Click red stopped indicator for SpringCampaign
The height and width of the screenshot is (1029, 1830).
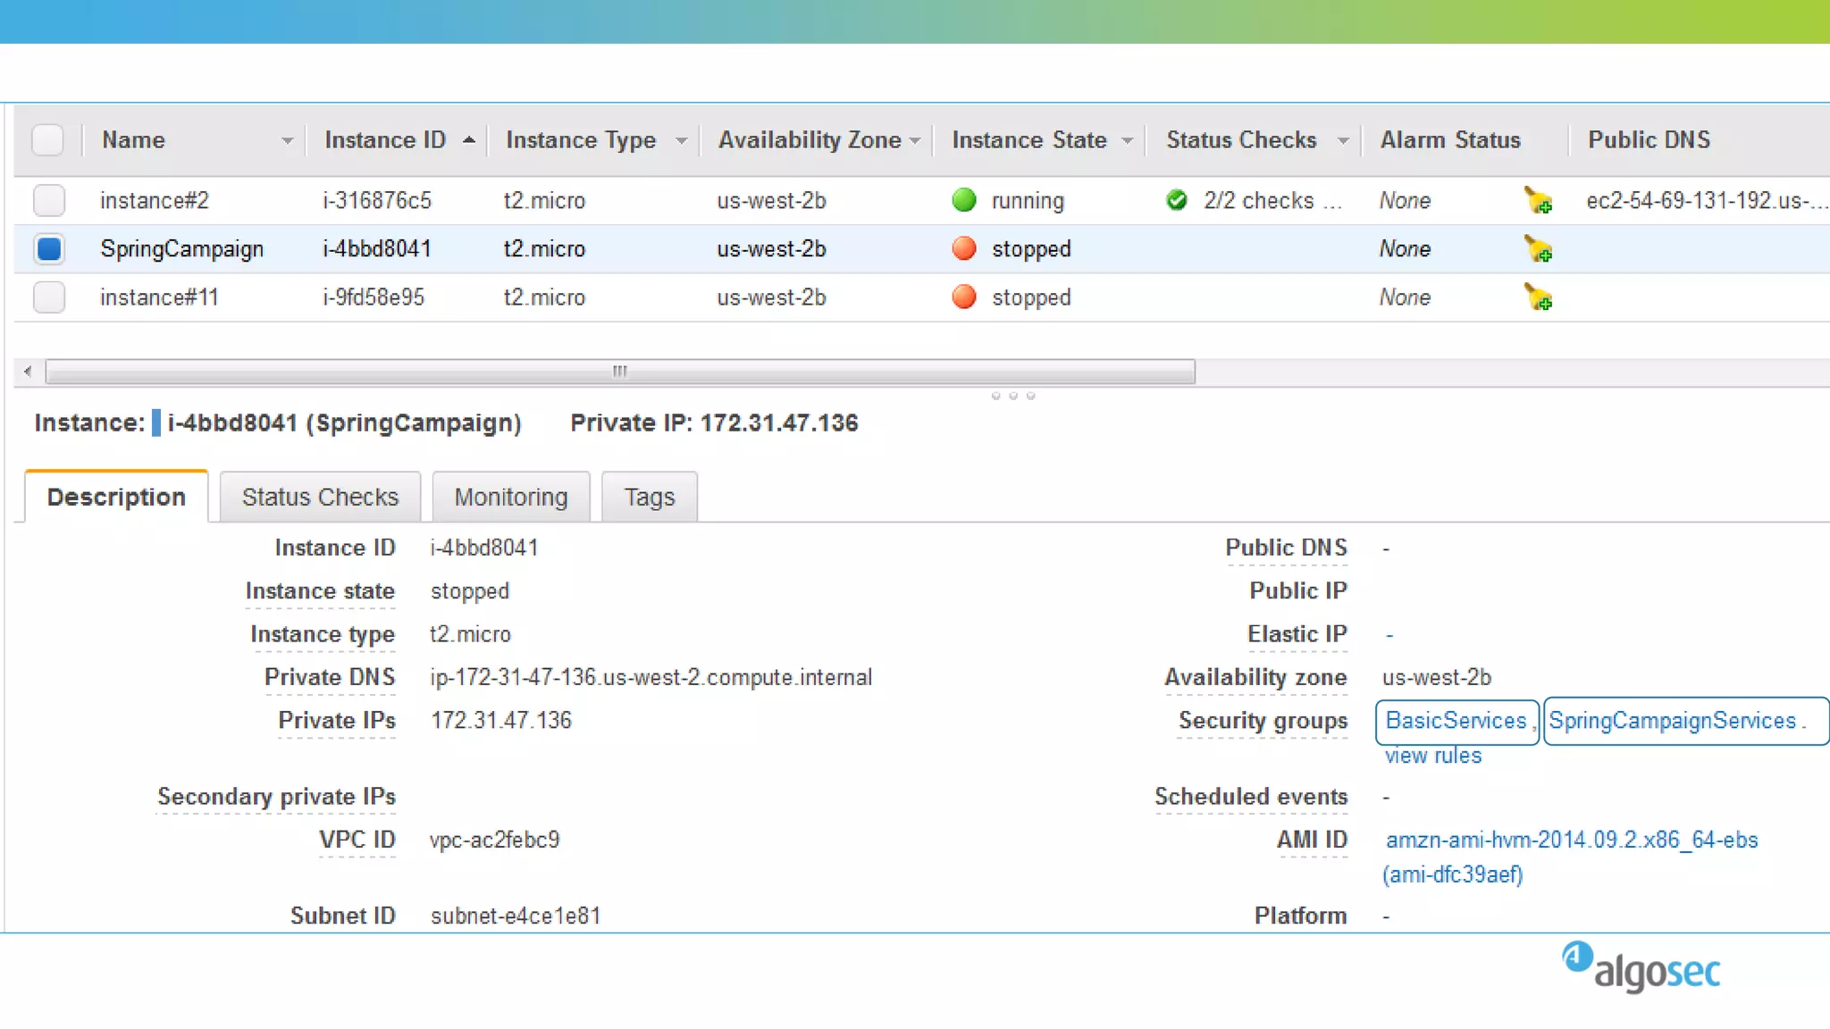tap(963, 248)
